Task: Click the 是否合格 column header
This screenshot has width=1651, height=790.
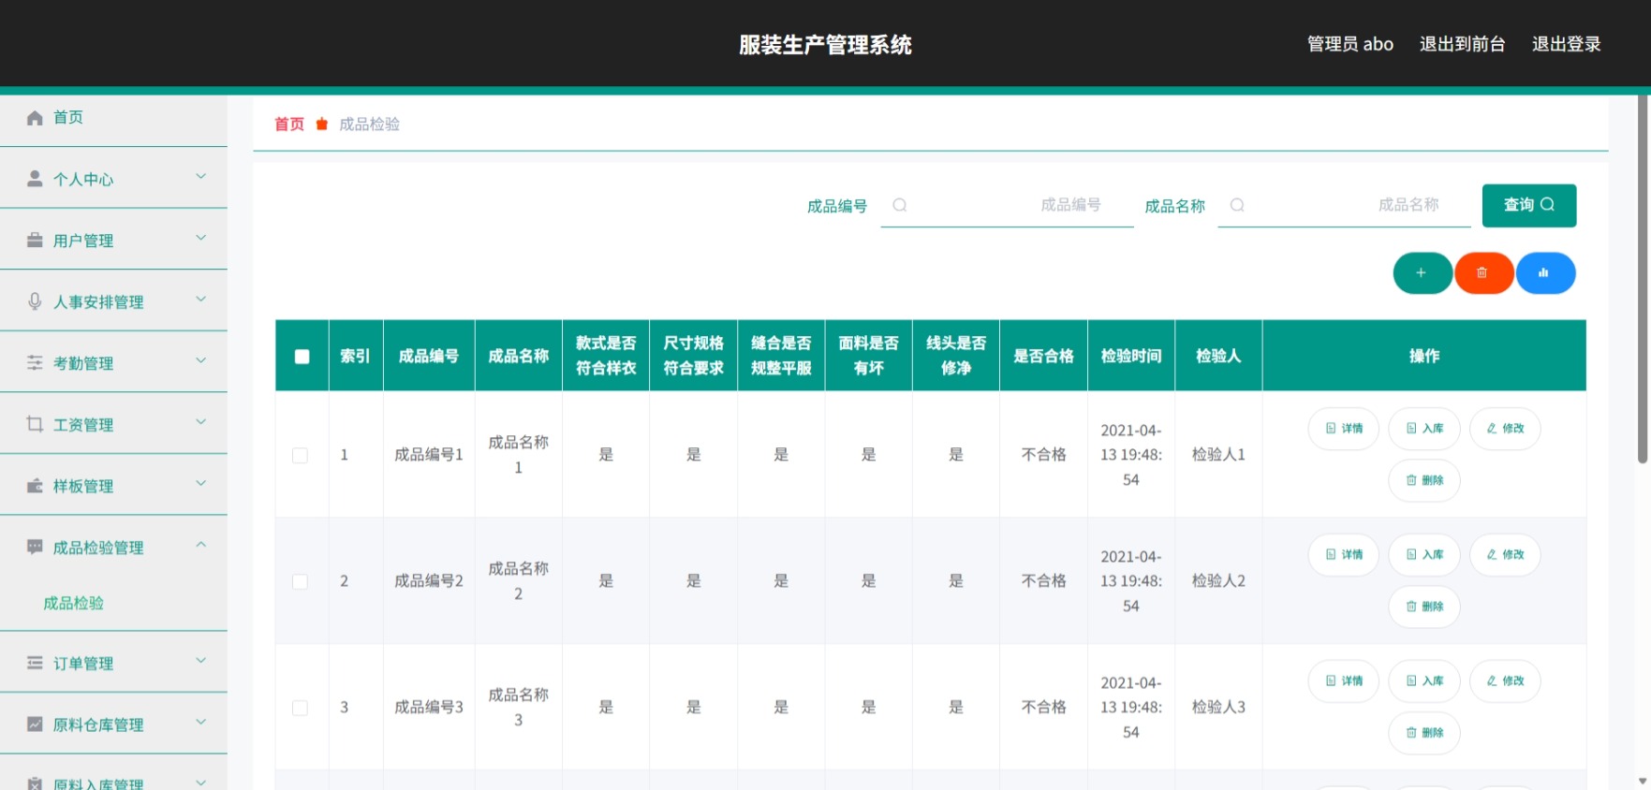Action: click(x=1043, y=356)
